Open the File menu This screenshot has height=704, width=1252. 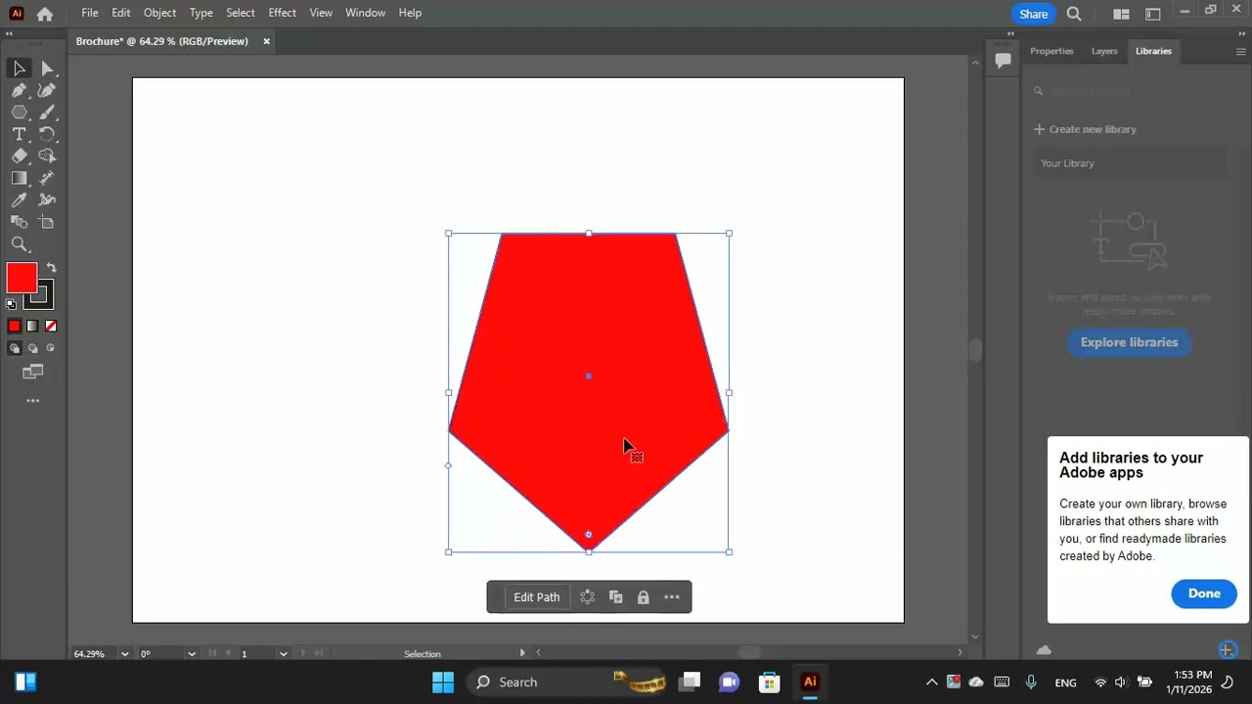(x=90, y=13)
